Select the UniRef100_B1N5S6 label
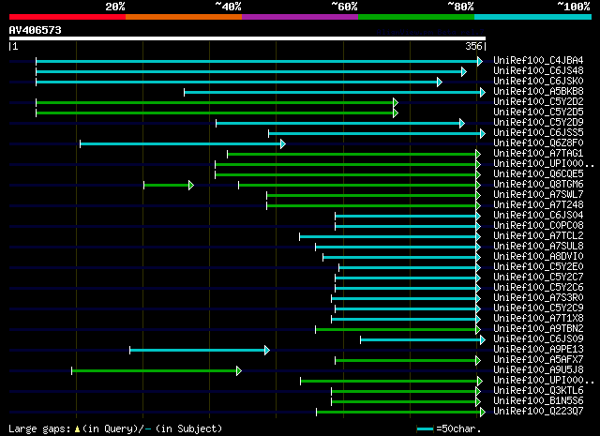Viewport: 600px width, 436px height. pos(538,401)
